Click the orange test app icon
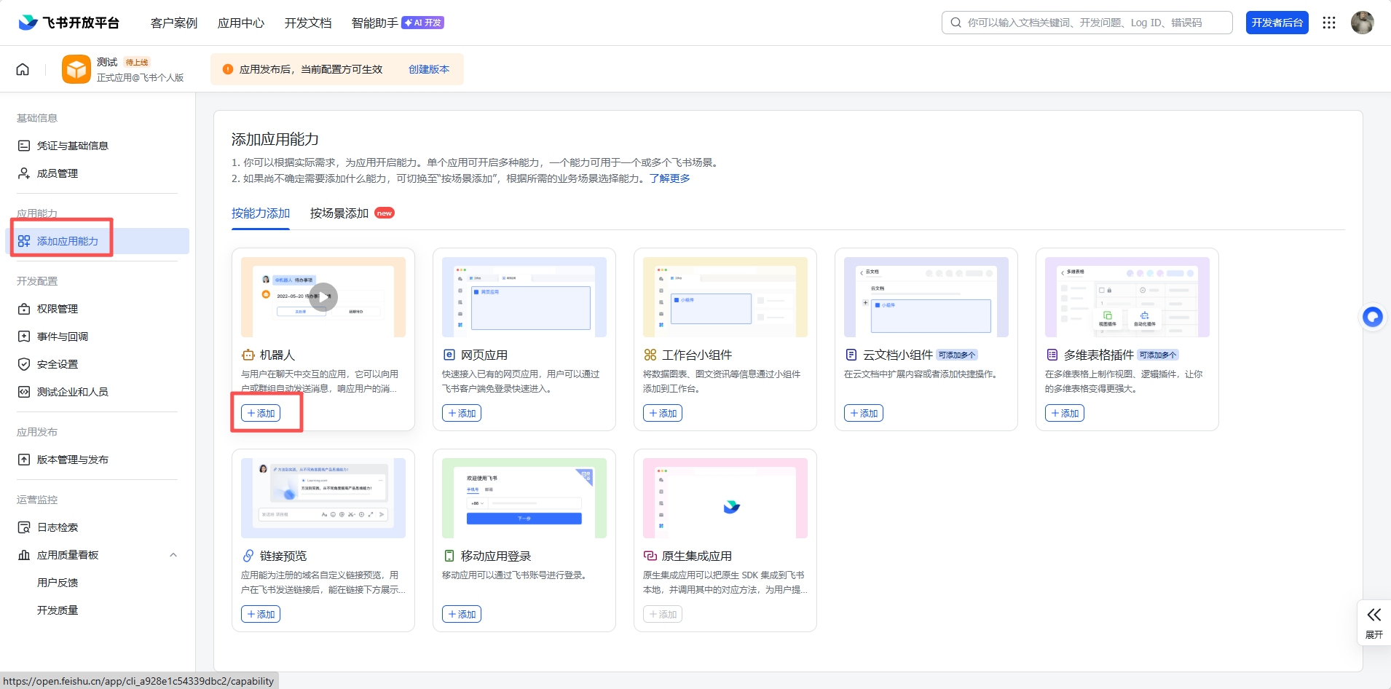This screenshot has height=689, width=1391. (x=76, y=69)
